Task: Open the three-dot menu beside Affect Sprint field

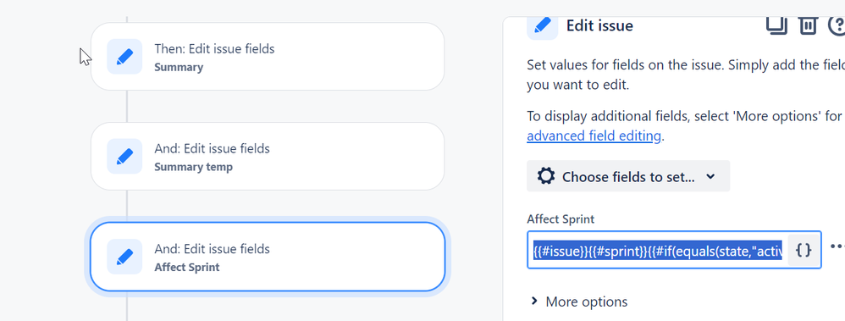Action: [837, 246]
